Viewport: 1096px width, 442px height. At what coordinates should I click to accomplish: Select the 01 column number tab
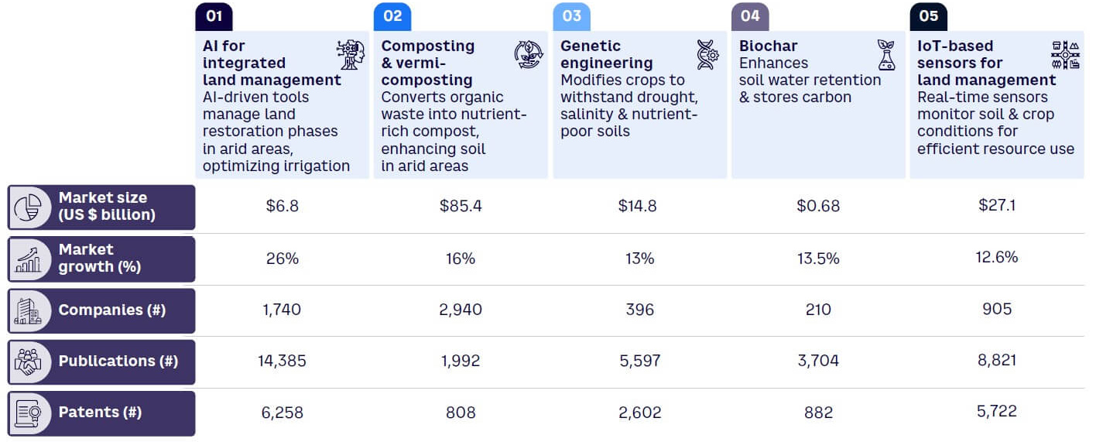click(x=214, y=16)
